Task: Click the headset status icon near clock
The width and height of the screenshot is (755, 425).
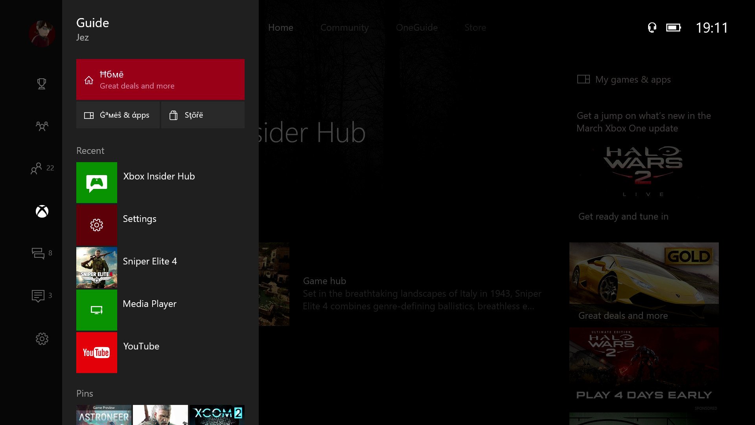Action: (x=652, y=28)
